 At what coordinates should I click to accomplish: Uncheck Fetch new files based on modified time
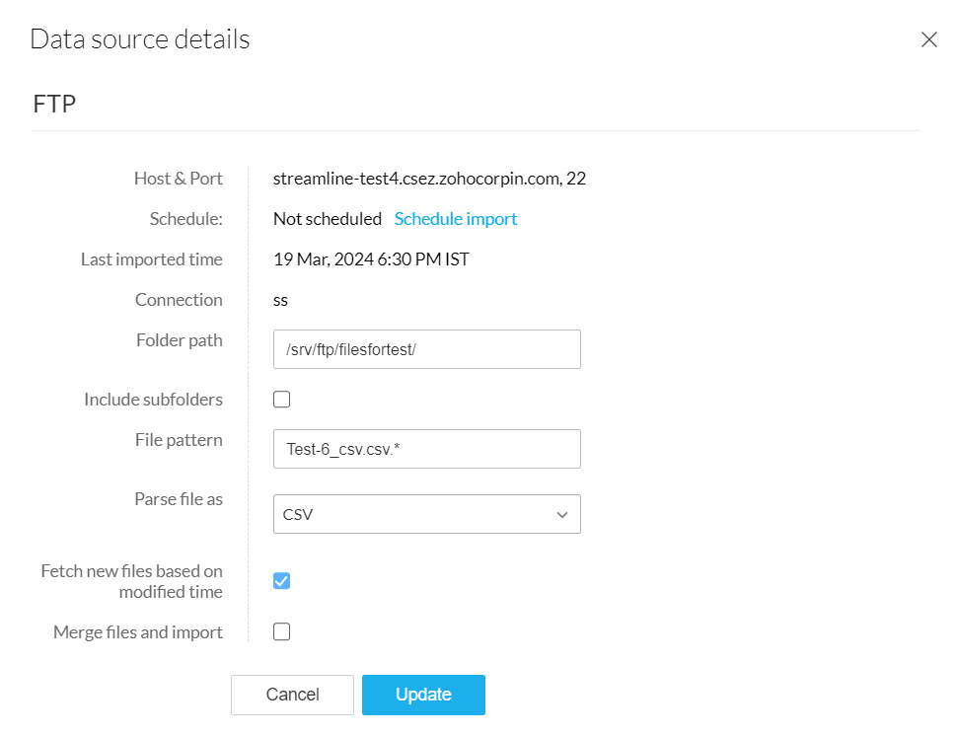pos(281,581)
